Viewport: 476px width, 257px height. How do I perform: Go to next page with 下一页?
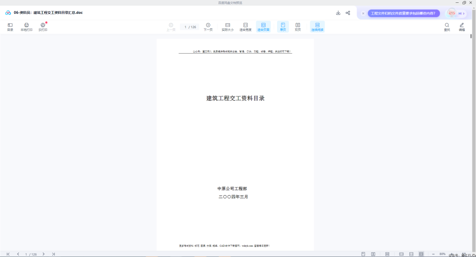tap(208, 27)
